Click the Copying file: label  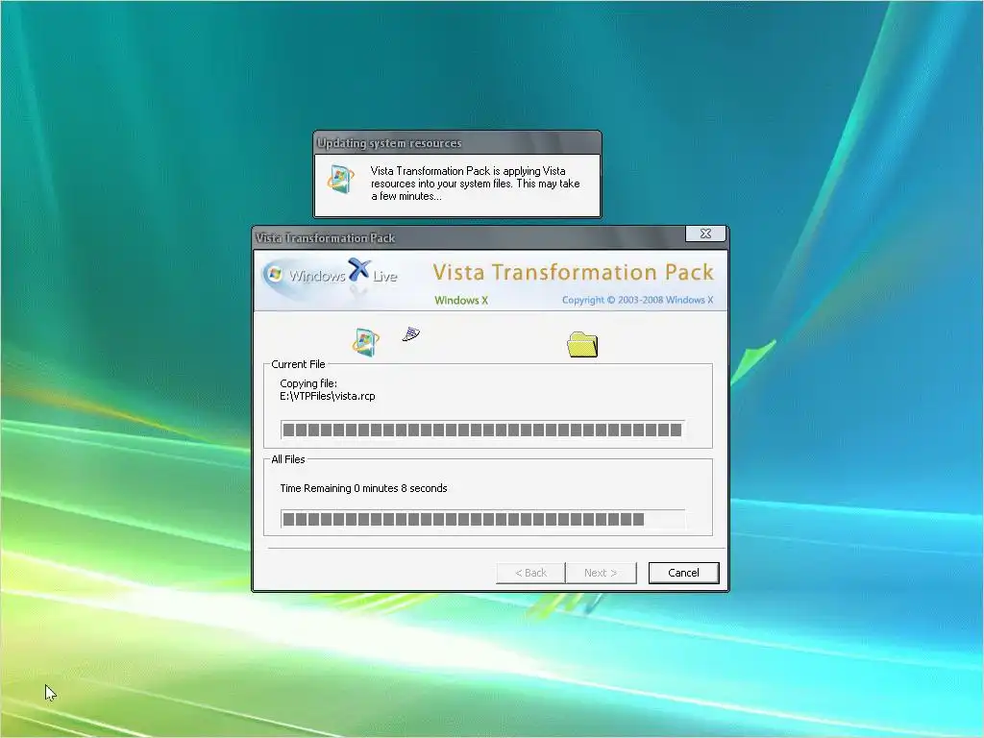pos(308,383)
